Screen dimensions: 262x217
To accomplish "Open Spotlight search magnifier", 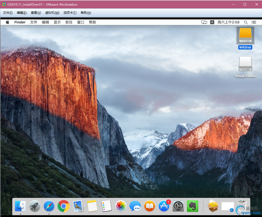I will point(246,22).
